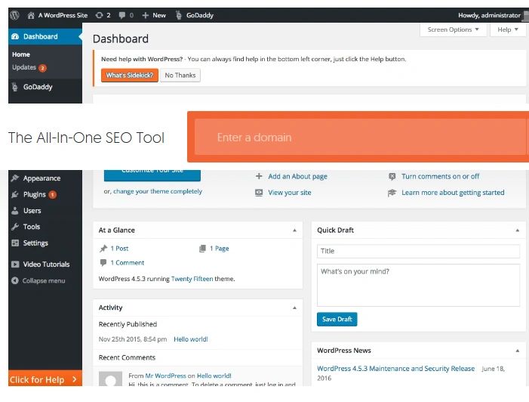The width and height of the screenshot is (529, 402).
Task: Expand the Screen Options dropdown
Action: tap(453, 29)
